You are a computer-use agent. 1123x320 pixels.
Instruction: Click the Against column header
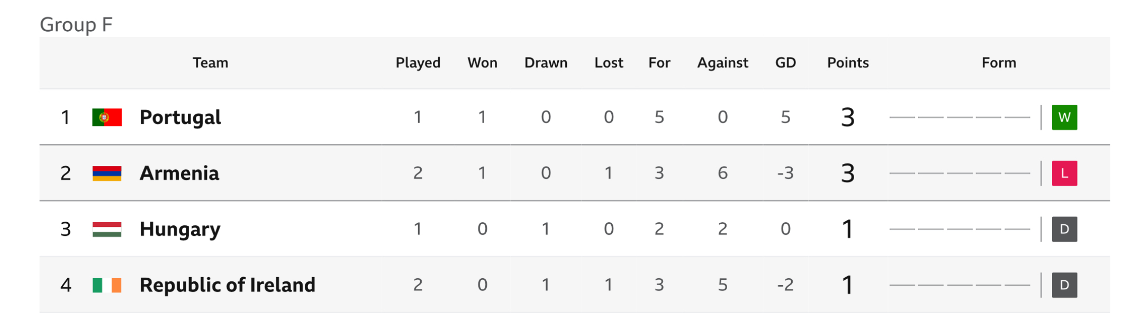(x=722, y=63)
